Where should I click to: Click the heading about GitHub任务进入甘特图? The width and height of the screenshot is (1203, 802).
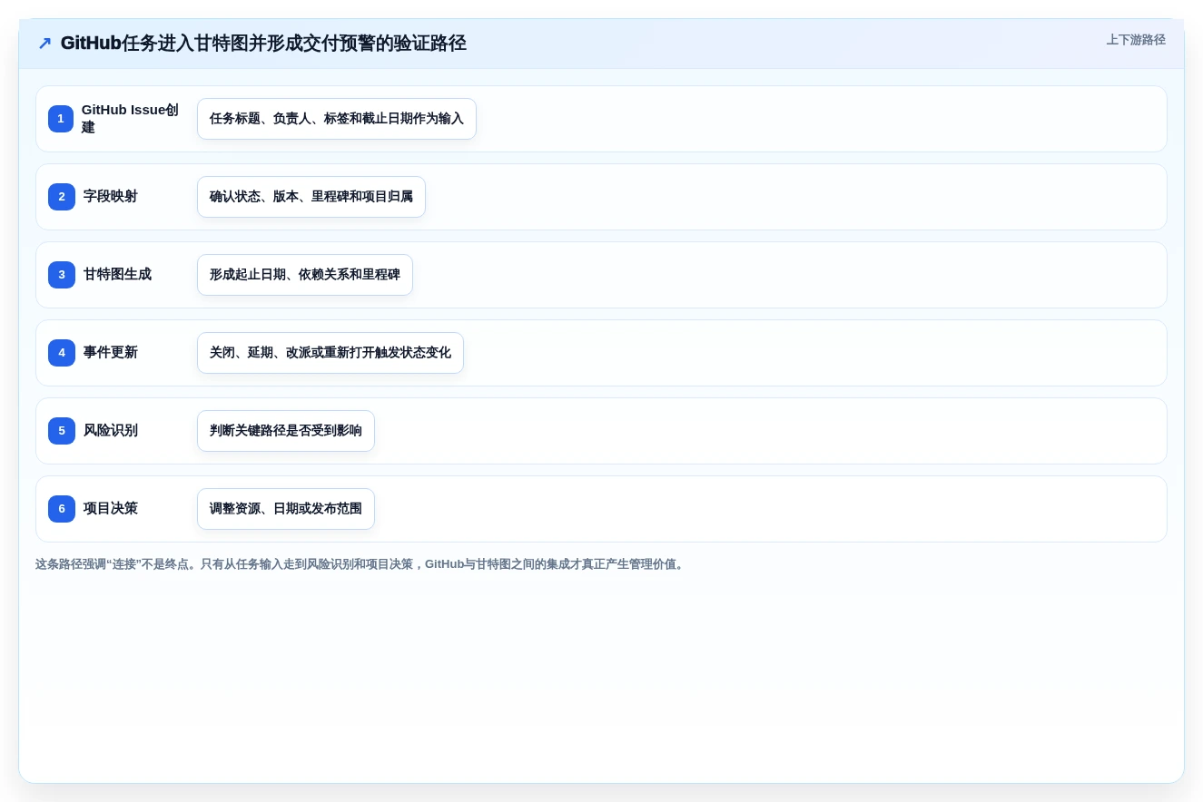pos(263,44)
